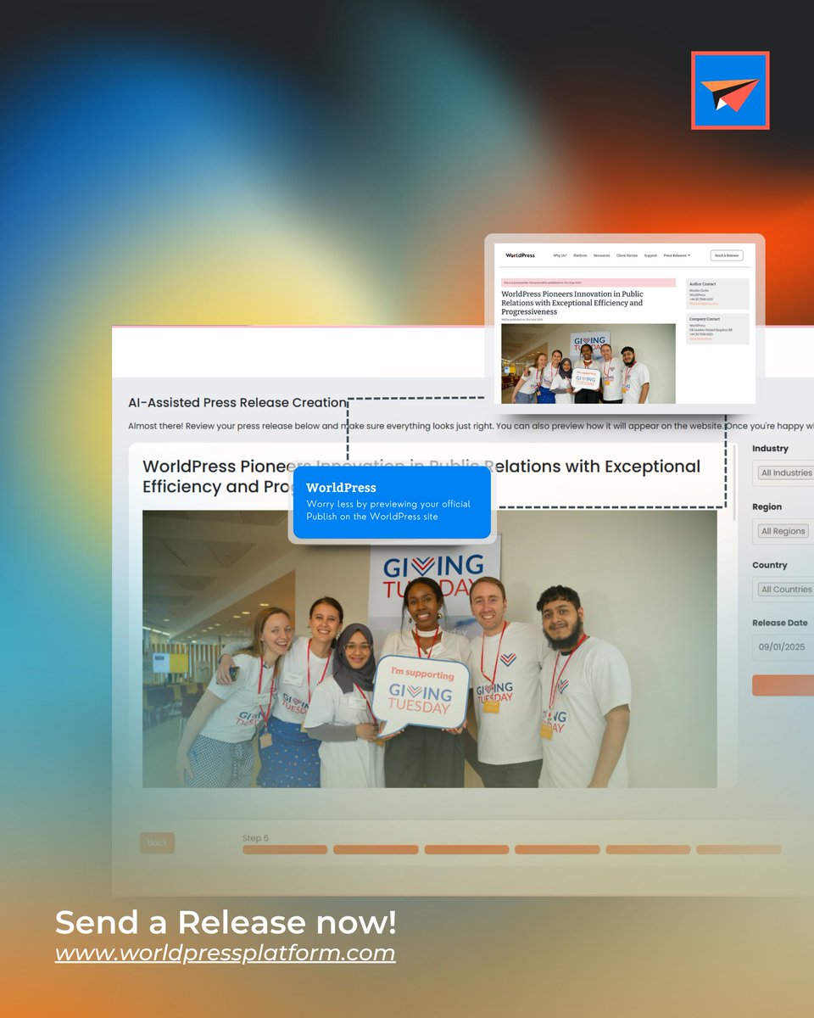Viewport: 814px width, 1018px height.
Task: Click the blue WorldPress tooltip card
Action: [x=392, y=502]
